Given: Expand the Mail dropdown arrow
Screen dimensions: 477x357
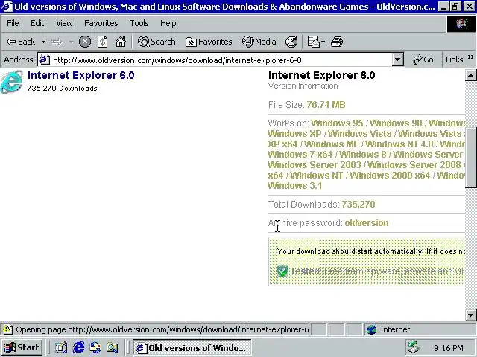Looking at the screenshot, I should click(323, 42).
